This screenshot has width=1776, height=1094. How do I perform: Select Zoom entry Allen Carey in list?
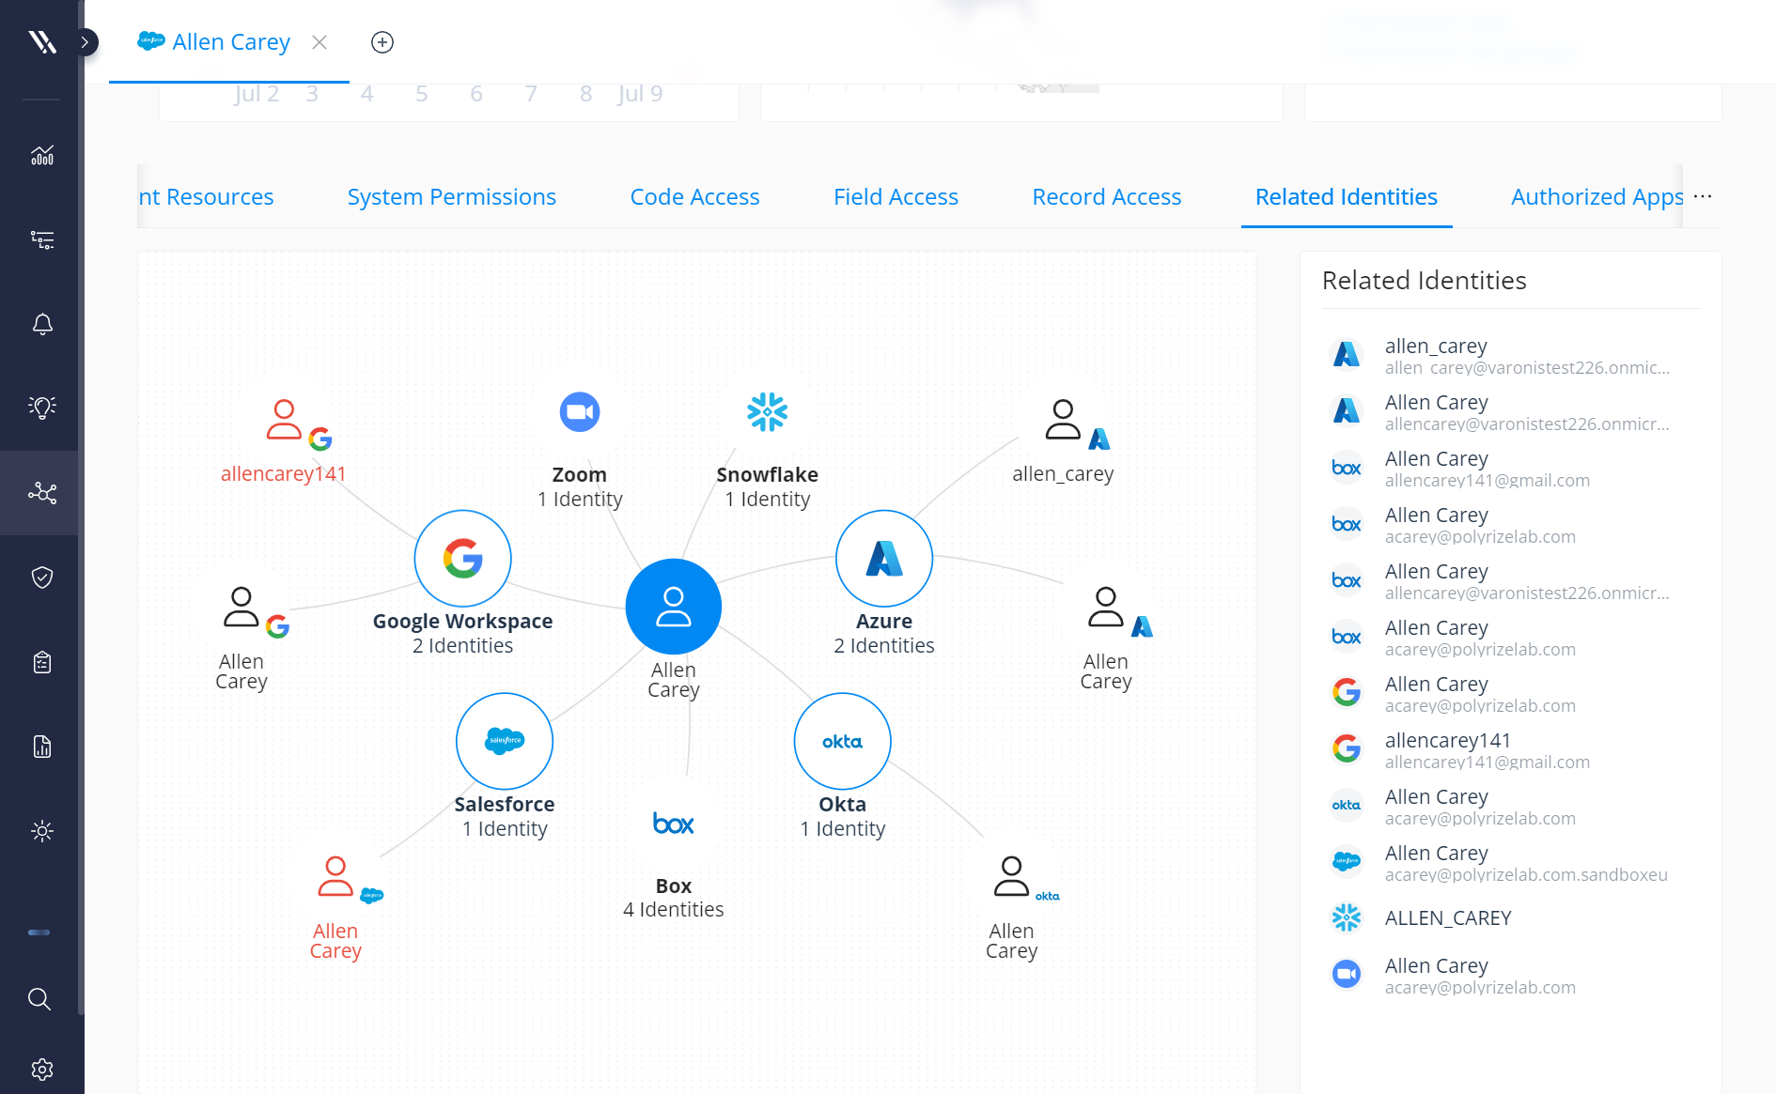1511,976
